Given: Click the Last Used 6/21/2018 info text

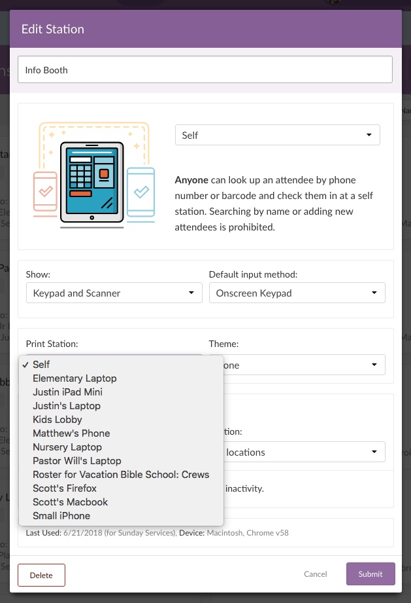Looking at the screenshot, I should pos(101,533).
